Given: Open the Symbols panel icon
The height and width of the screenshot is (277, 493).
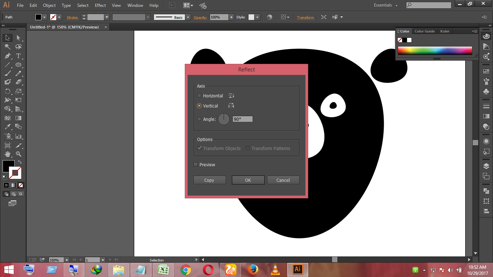Looking at the screenshot, I should point(486,92).
